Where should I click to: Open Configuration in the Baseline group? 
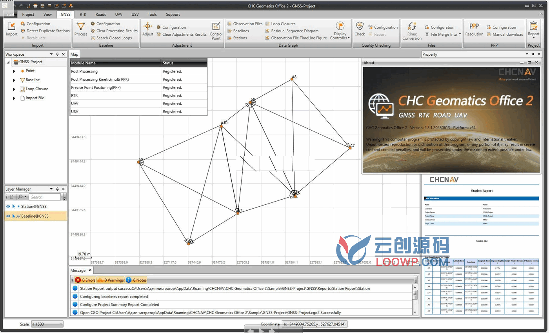(x=105, y=24)
